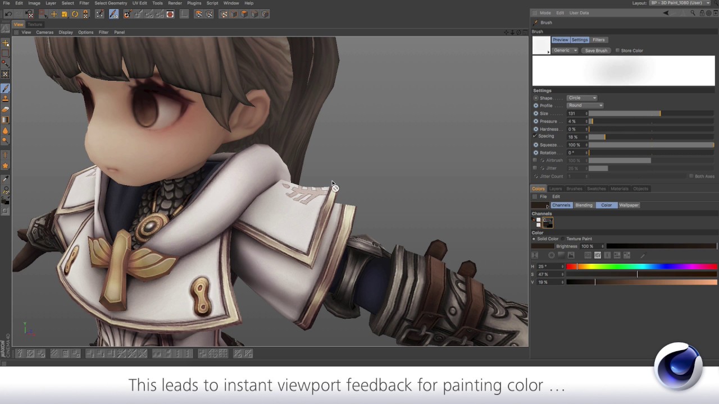Open the Shape Circle dropdown
Image resolution: width=719 pixels, height=404 pixels.
point(582,98)
